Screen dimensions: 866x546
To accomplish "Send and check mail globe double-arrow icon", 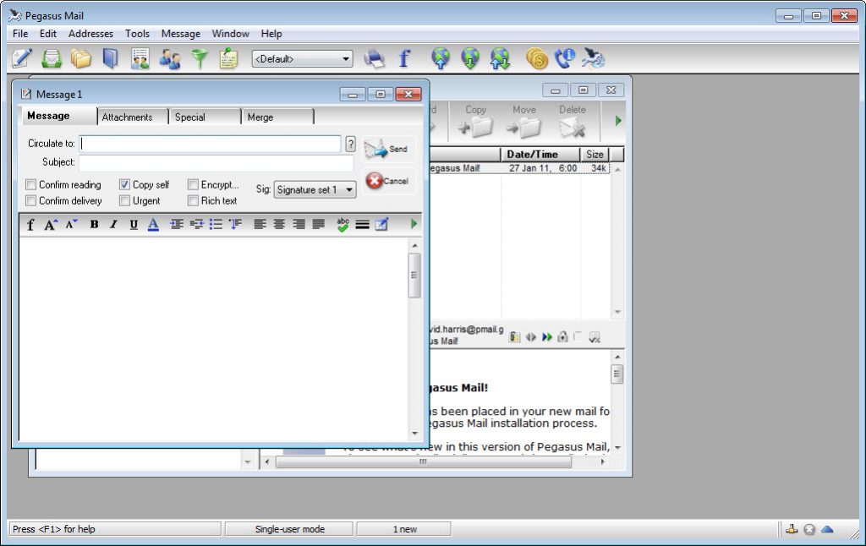I will (x=500, y=58).
